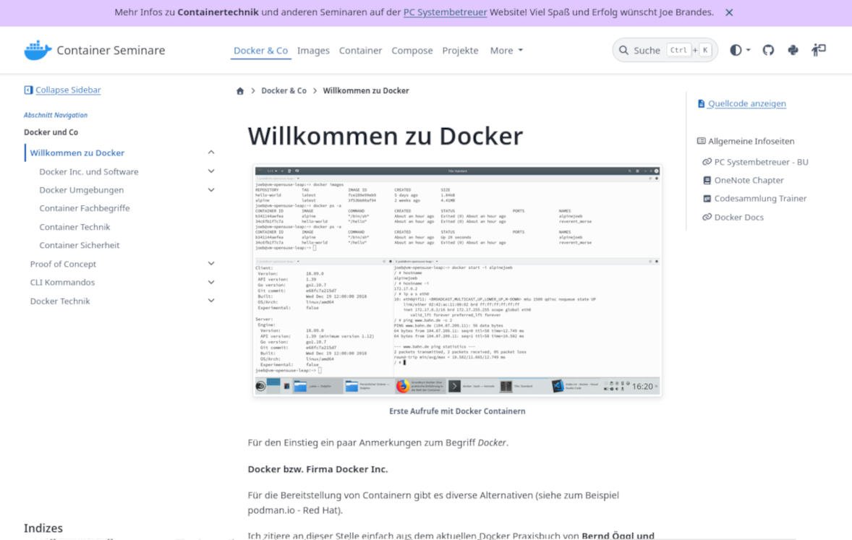
Task: Click book icon beside OneNote Chapter
Action: tap(707, 181)
